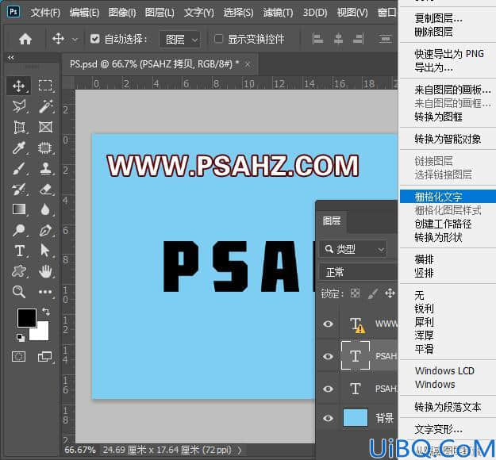Select the Move tool in toolbox
The image size is (496, 460).
point(19,86)
